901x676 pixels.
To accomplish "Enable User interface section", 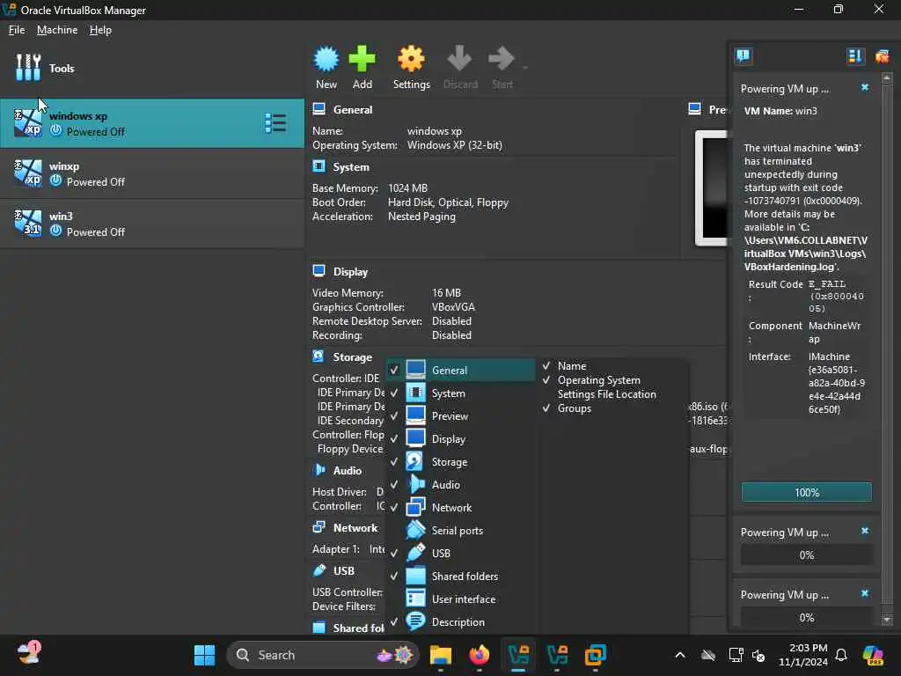I will click(x=460, y=599).
